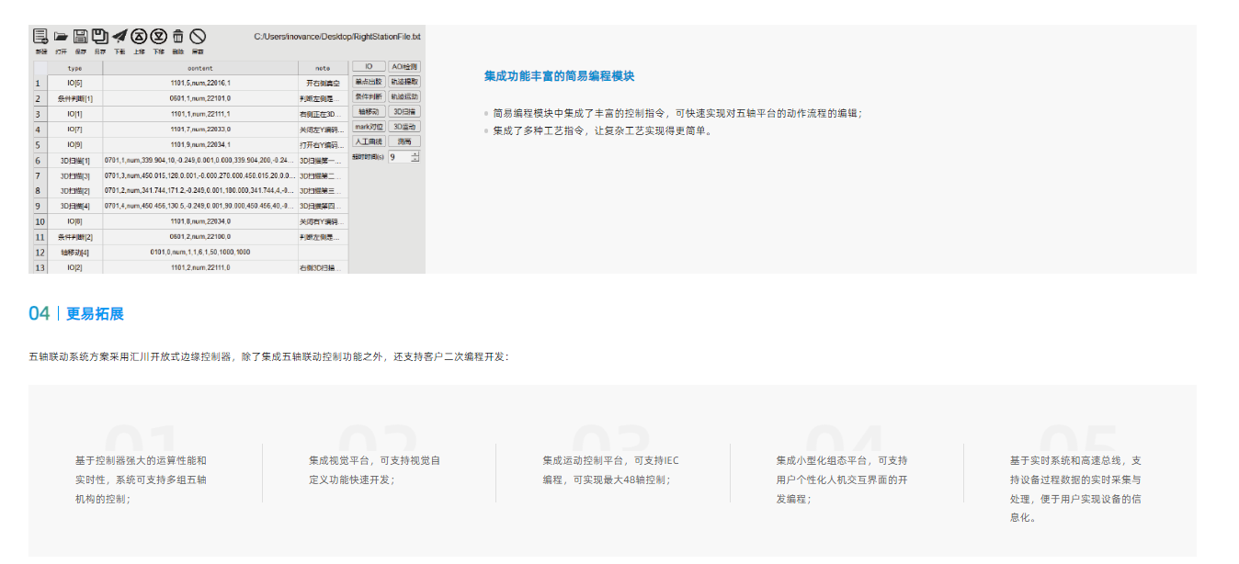Click the 轴移动 button

point(369,111)
